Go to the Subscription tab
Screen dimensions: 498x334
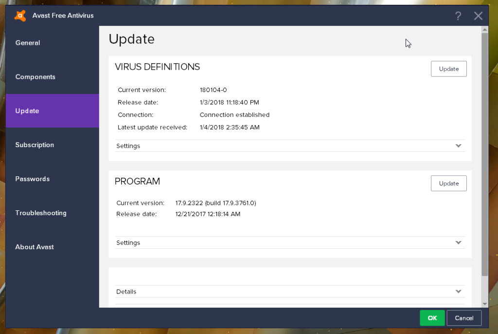coord(53,145)
